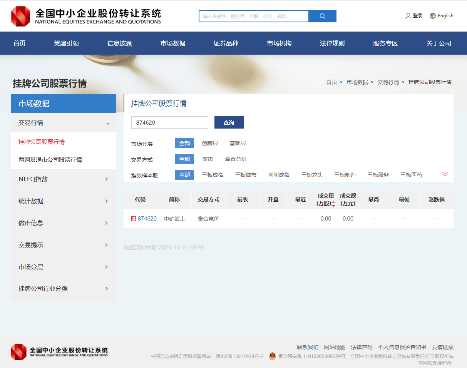Select 做市 trading method filter
The width and height of the screenshot is (467, 368).
pyautogui.click(x=208, y=159)
